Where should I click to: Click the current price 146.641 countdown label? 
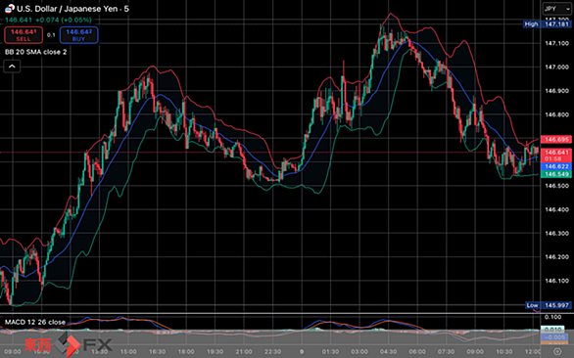click(556, 156)
